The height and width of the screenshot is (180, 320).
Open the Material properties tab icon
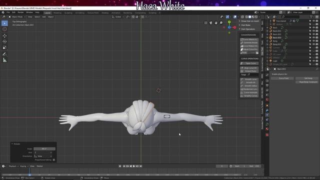point(267,129)
